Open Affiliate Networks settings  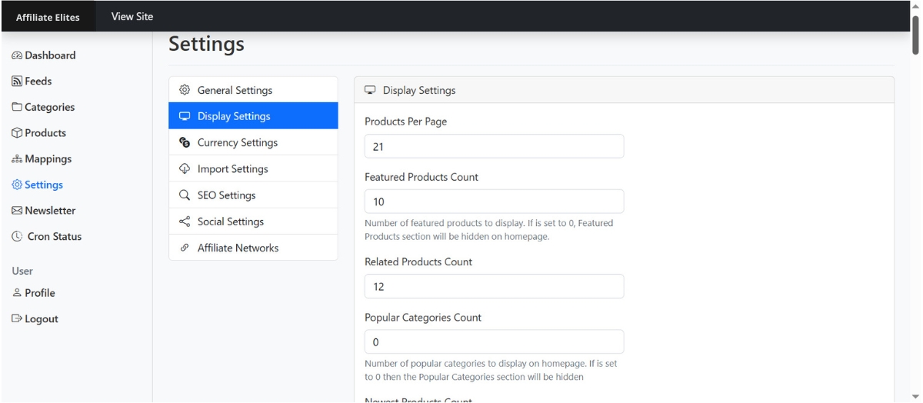238,248
